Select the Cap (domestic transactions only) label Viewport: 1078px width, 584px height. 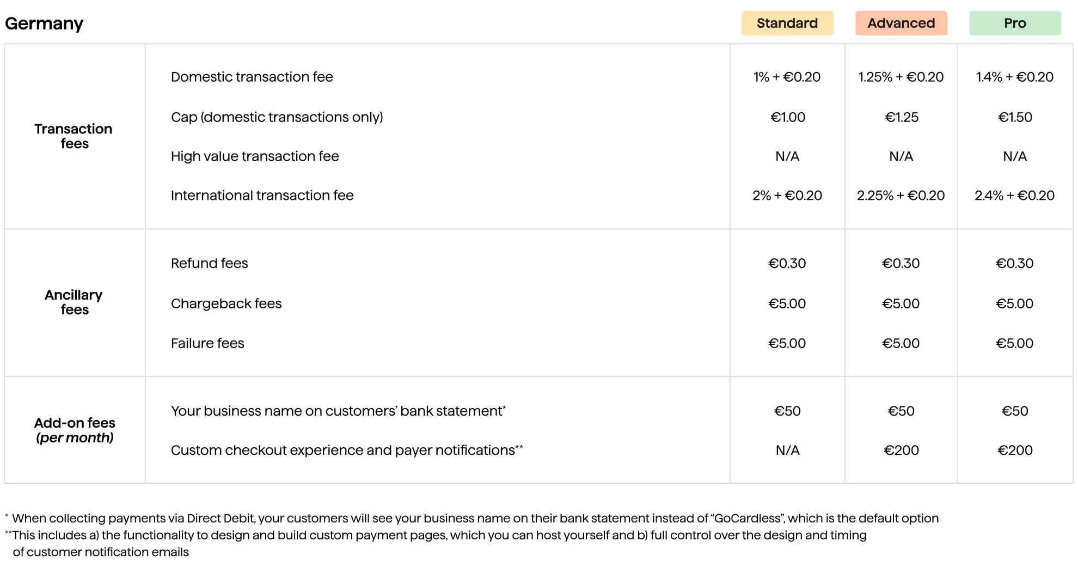click(x=277, y=117)
